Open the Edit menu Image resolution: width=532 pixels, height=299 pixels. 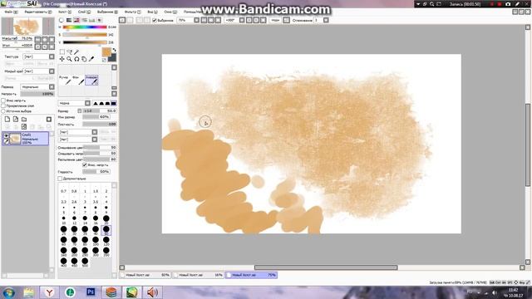point(38,12)
